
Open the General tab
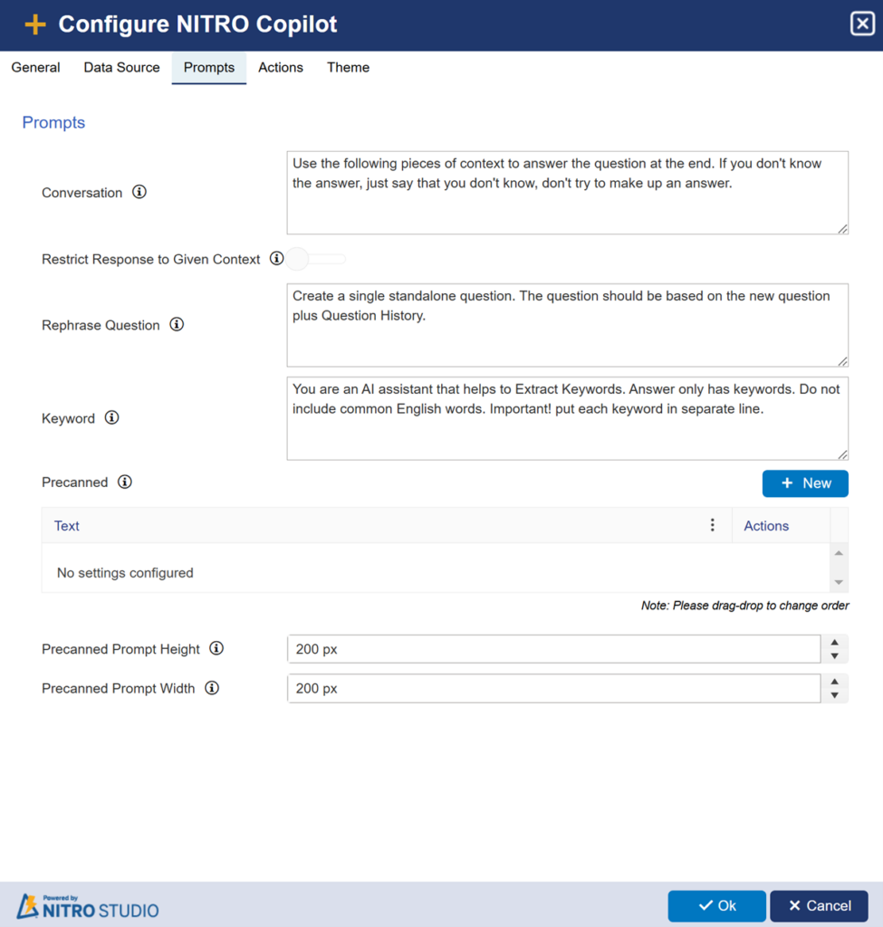click(35, 67)
